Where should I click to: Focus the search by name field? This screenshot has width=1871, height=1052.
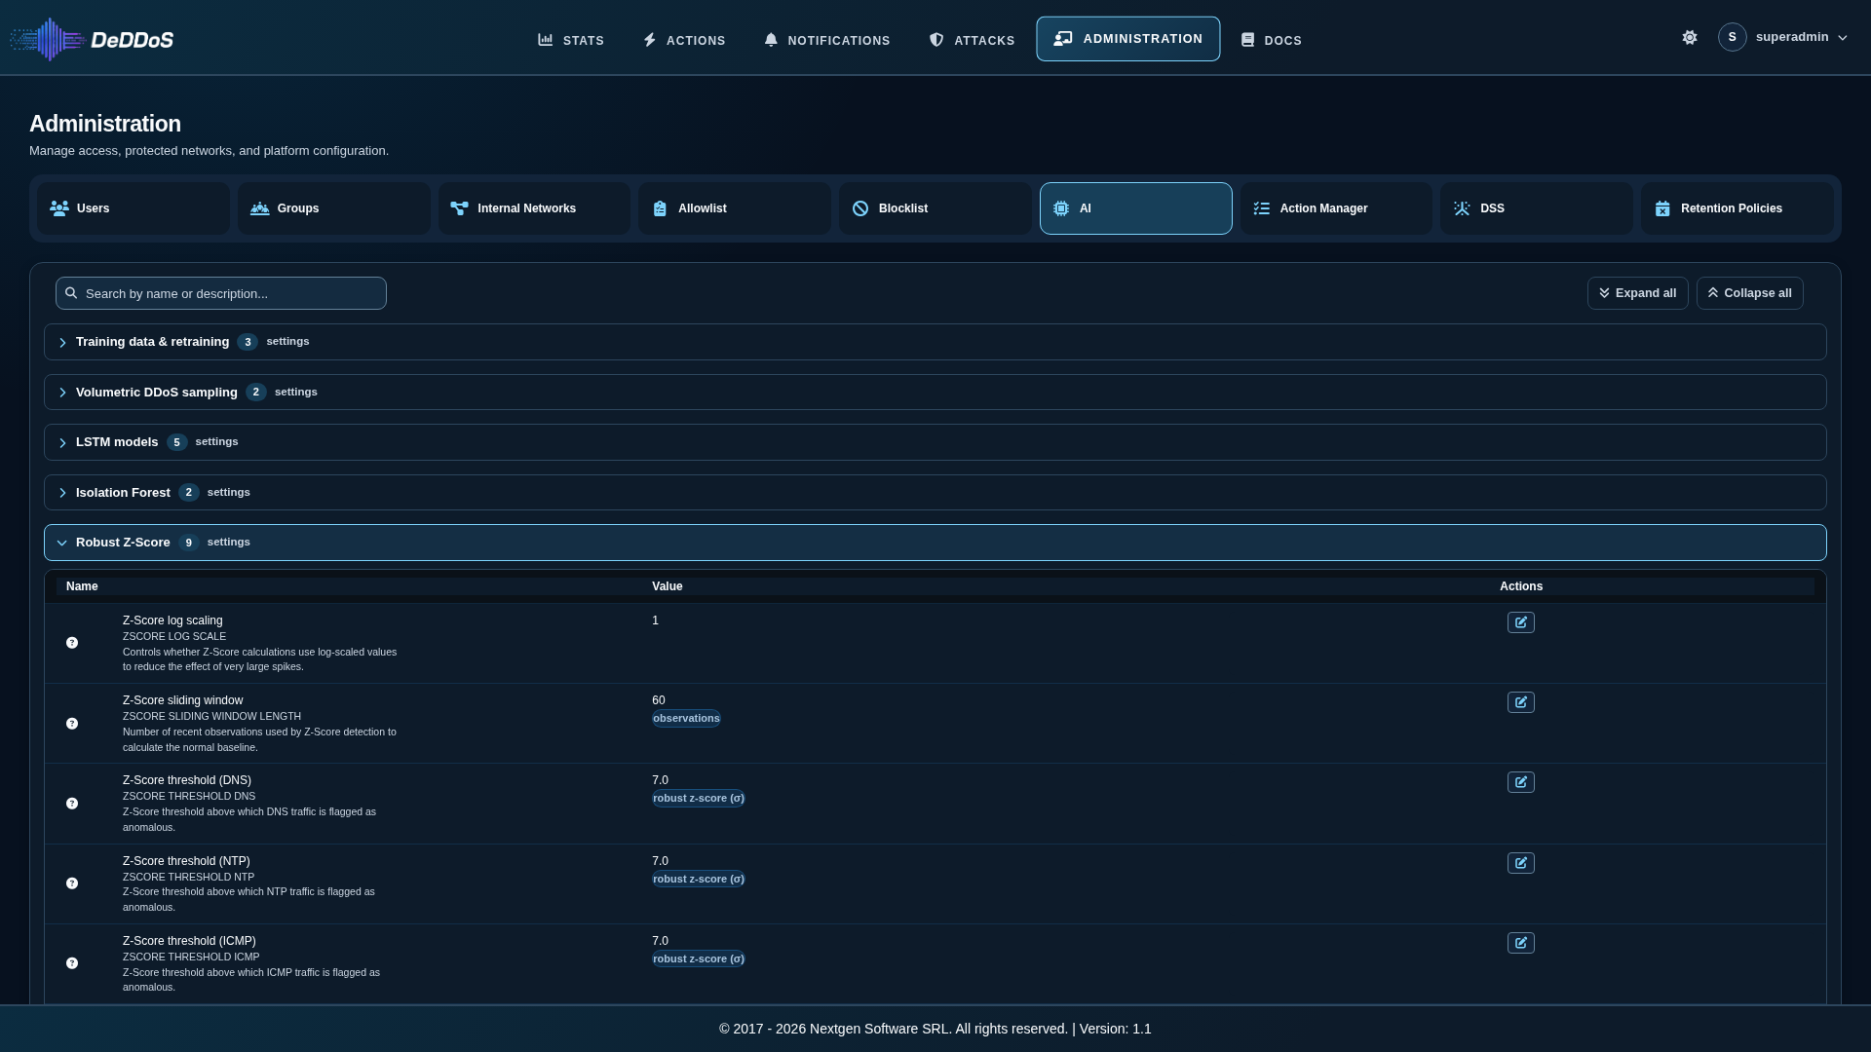pos(221,293)
